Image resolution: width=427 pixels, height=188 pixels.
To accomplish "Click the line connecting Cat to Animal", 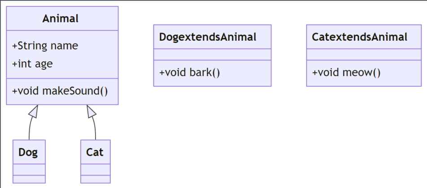I will [95, 129].
